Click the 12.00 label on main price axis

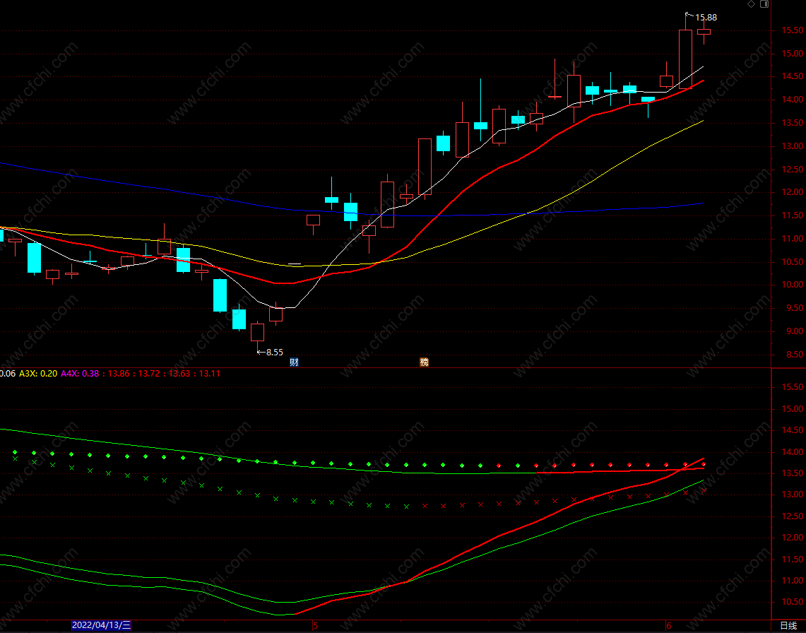coord(793,192)
